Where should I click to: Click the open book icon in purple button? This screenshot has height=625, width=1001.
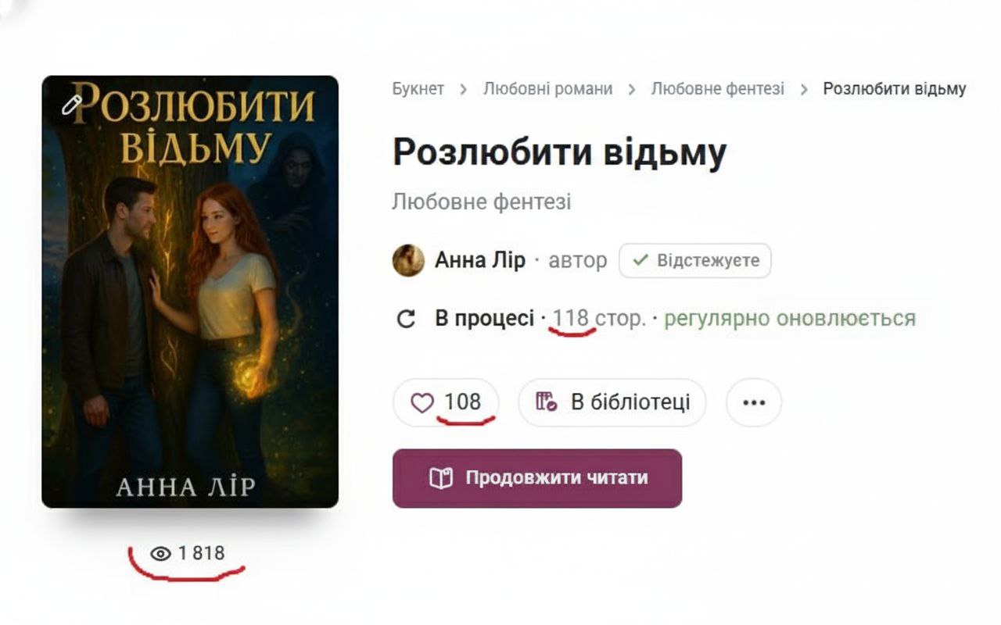(442, 478)
